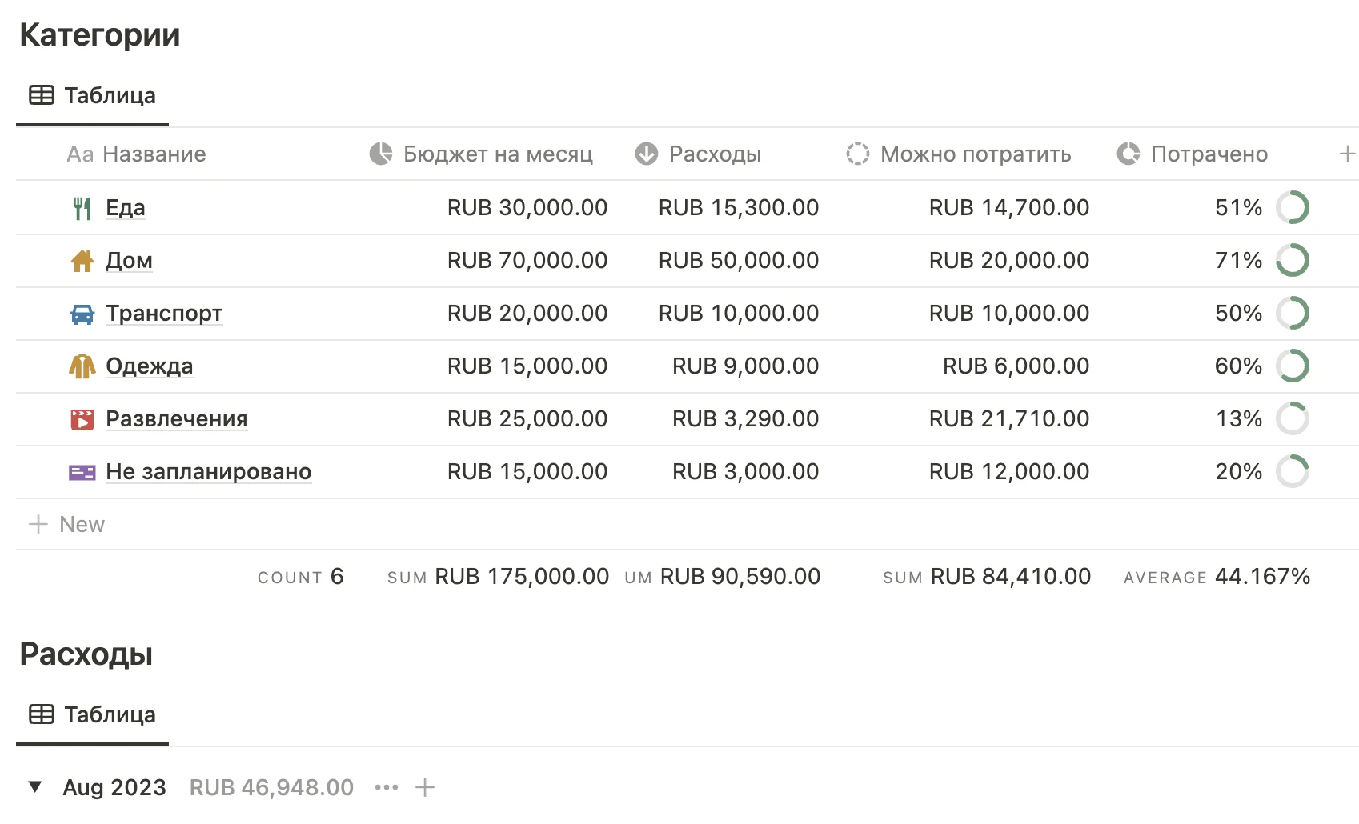Screen dimensions: 1359x824
Task: Open the Aug 2023 group options menu
Action: pyautogui.click(x=387, y=787)
